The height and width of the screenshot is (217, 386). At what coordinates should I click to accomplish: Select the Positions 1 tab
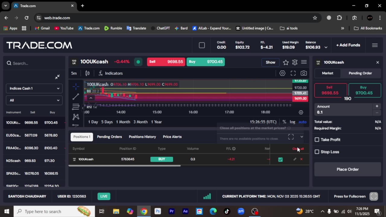[x=82, y=137]
